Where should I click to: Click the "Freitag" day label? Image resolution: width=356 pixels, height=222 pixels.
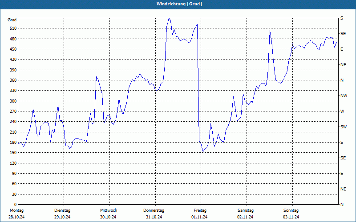pos(200,210)
